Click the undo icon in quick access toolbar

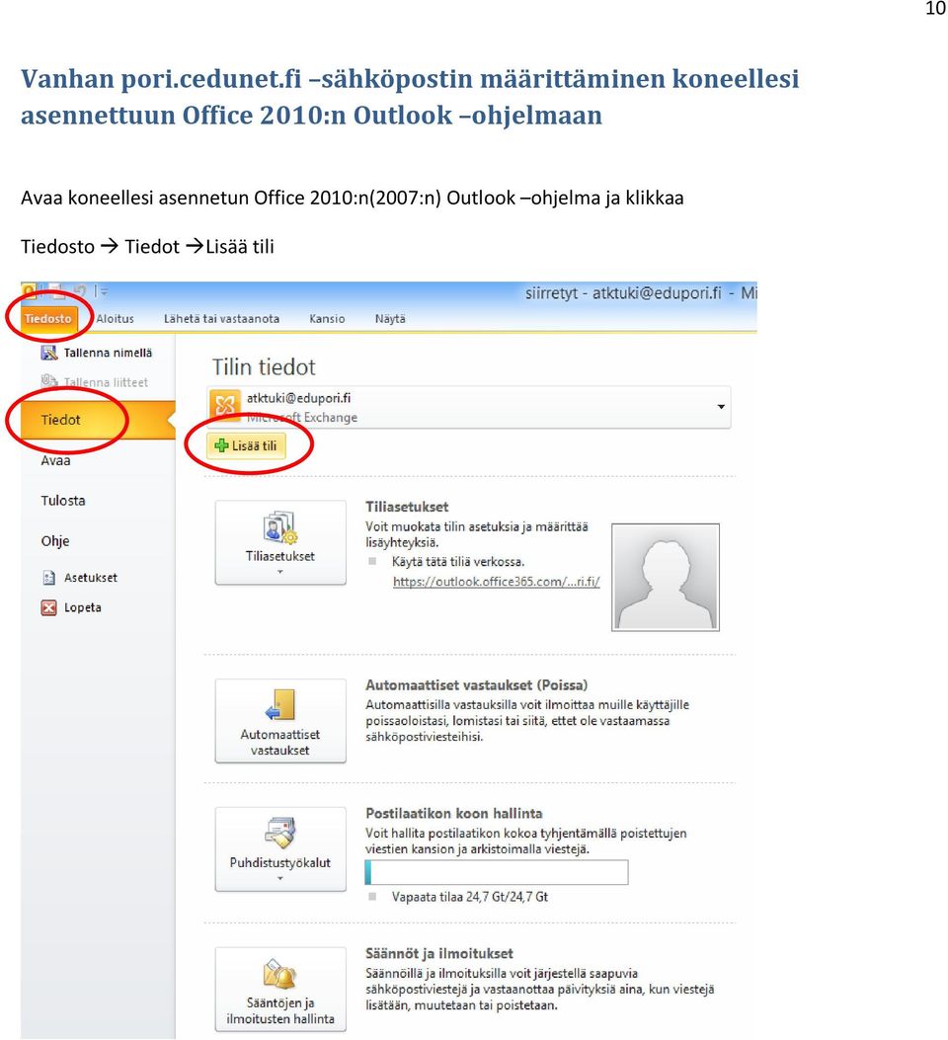click(x=80, y=290)
